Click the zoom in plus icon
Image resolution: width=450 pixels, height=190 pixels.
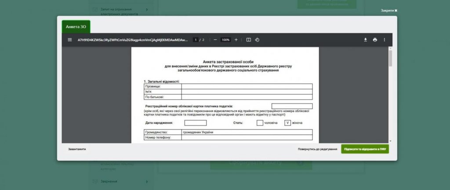236,40
